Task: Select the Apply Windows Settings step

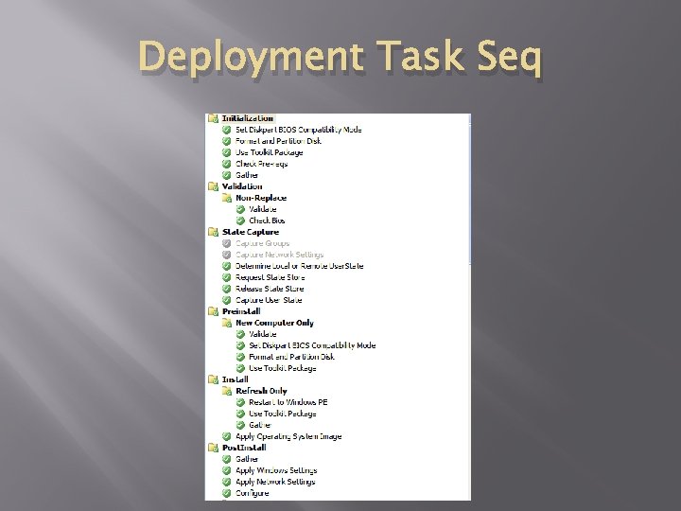Action: [x=276, y=470]
